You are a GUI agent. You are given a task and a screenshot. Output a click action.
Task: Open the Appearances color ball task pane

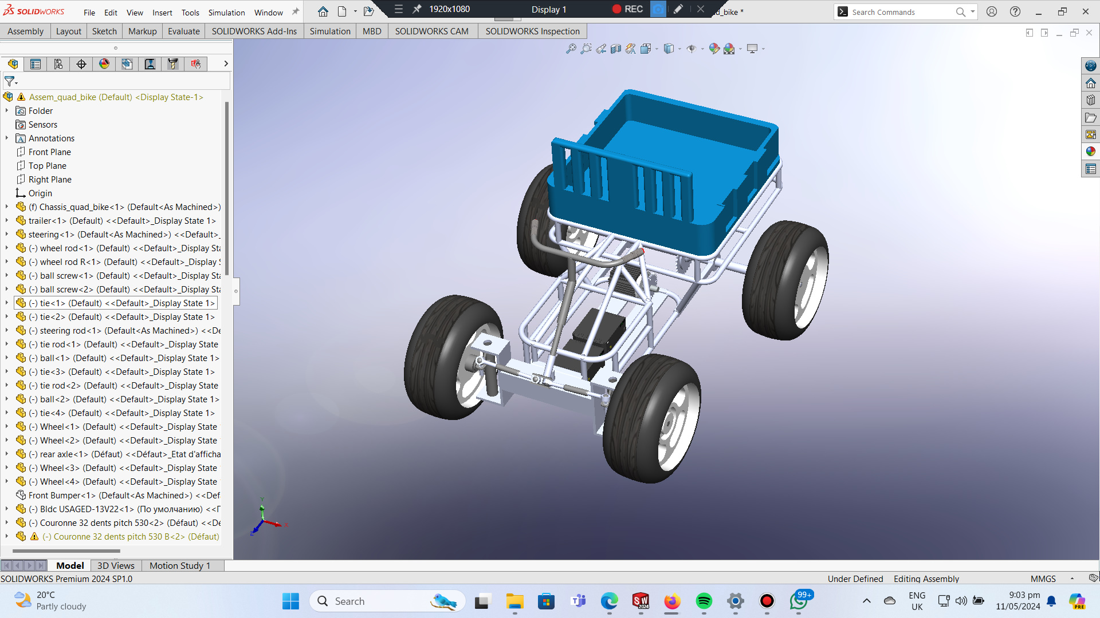(1090, 152)
